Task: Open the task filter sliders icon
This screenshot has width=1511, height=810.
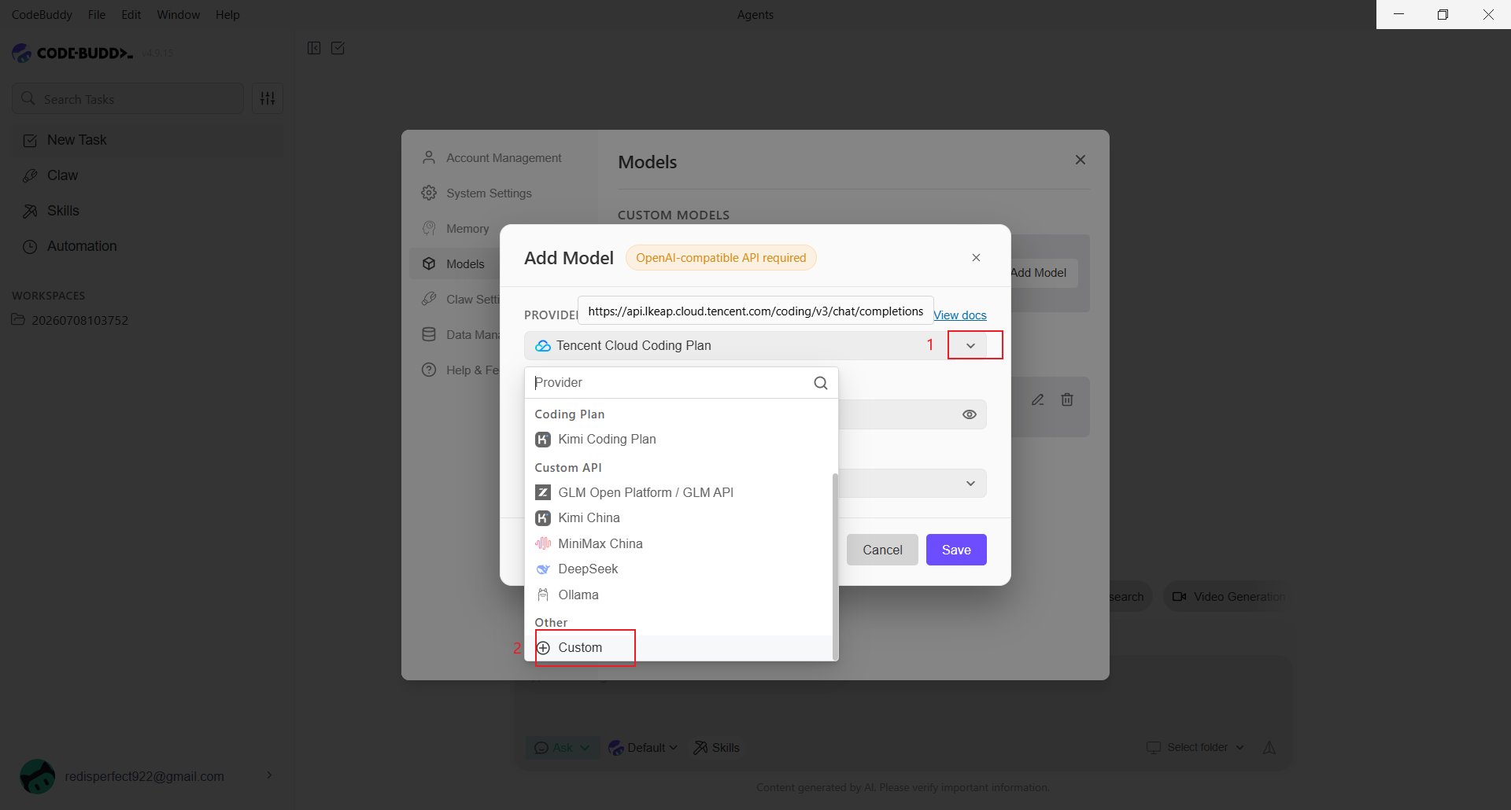Action: (268, 98)
